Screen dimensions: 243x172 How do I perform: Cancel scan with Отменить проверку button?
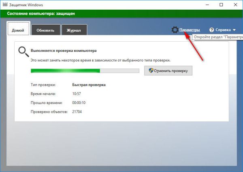(x=168, y=70)
